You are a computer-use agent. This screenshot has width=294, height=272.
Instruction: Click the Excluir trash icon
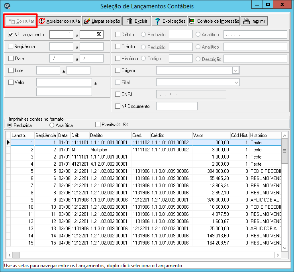(129, 21)
